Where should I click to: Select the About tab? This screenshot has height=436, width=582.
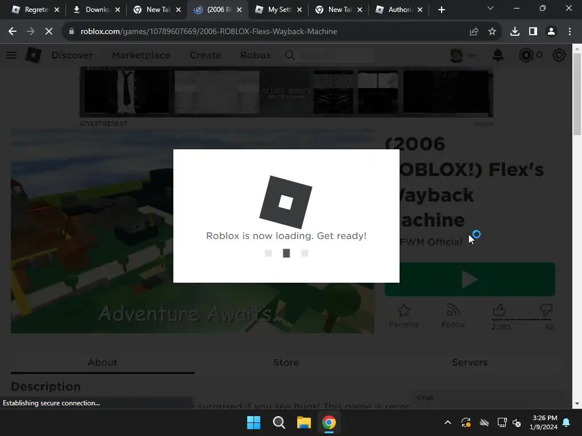102,362
